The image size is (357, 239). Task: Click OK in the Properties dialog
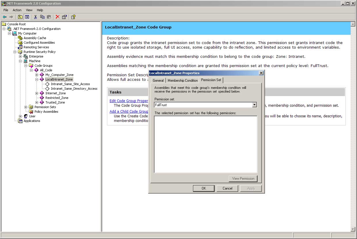204,188
